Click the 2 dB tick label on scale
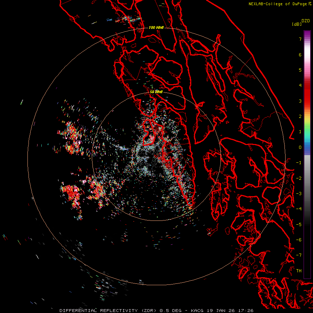The height and width of the screenshot is (313, 313). [300, 117]
